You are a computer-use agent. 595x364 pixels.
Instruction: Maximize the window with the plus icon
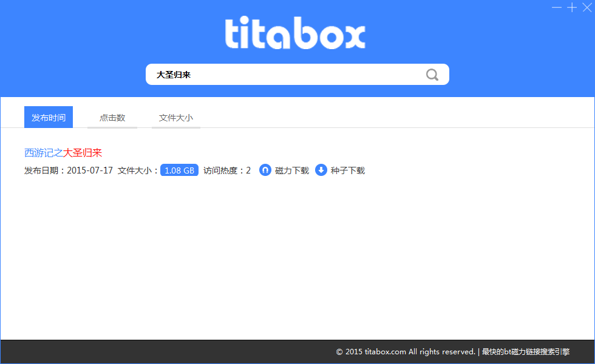click(572, 7)
